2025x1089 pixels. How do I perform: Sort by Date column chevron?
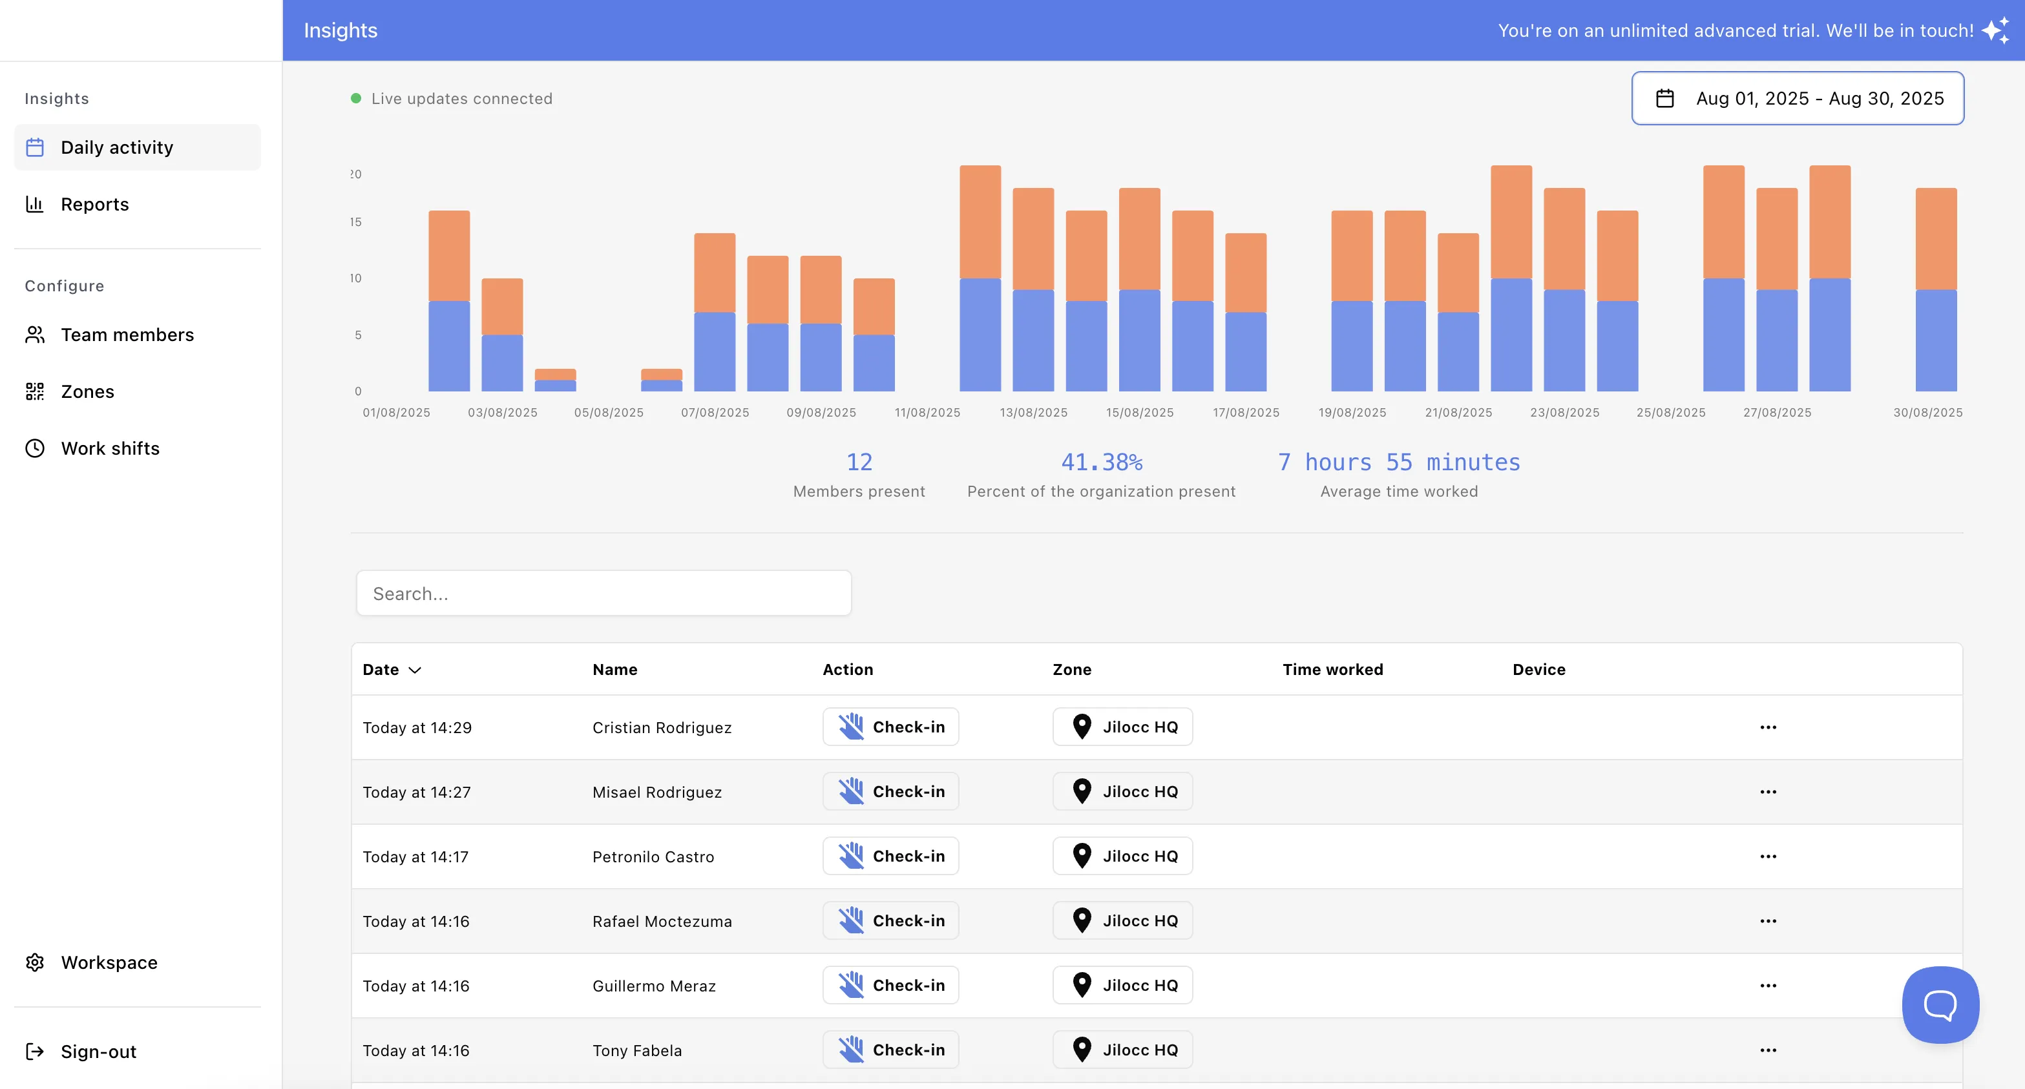coord(415,669)
